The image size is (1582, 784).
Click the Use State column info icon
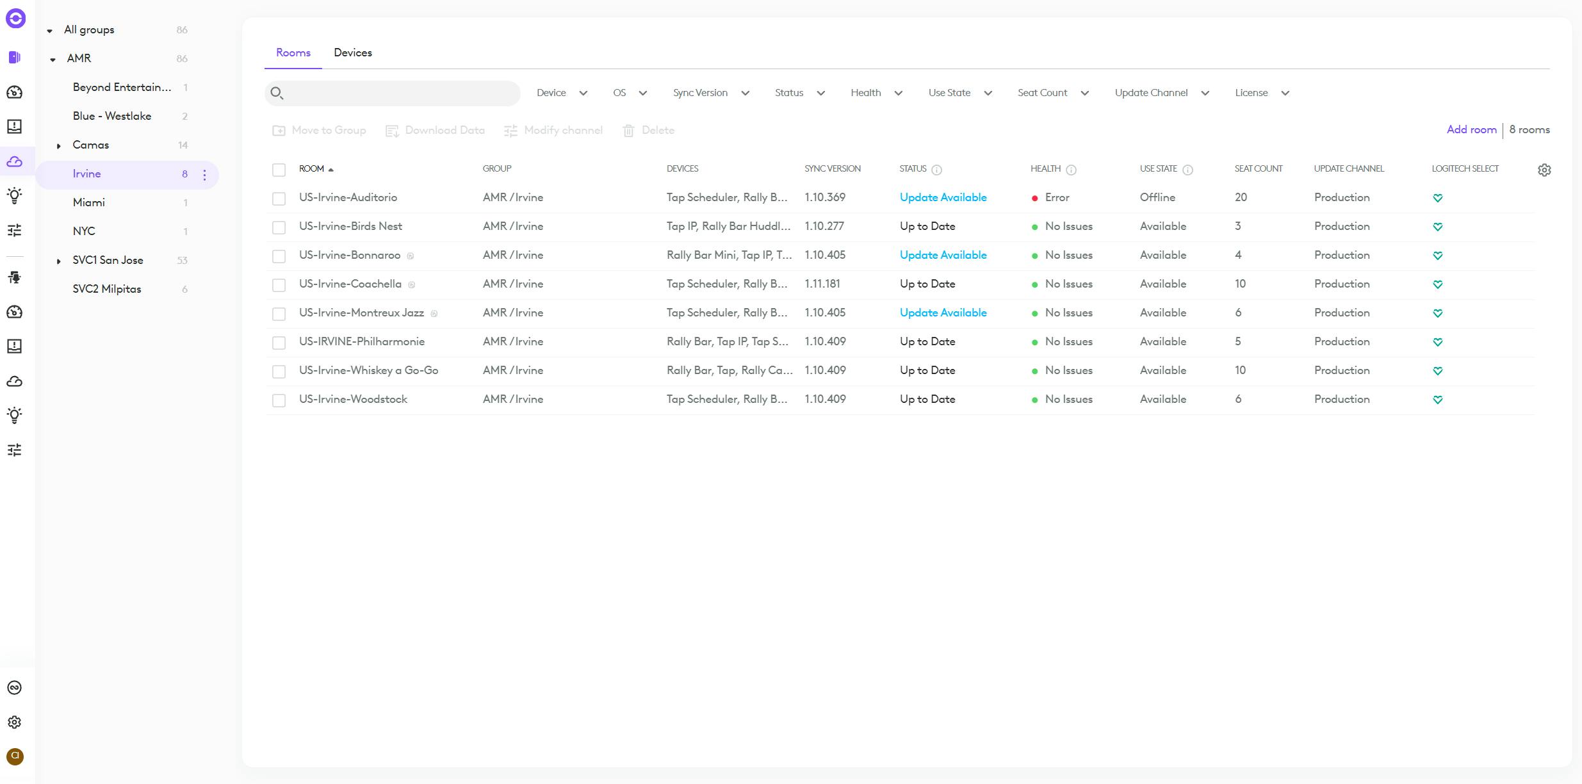pyautogui.click(x=1187, y=170)
